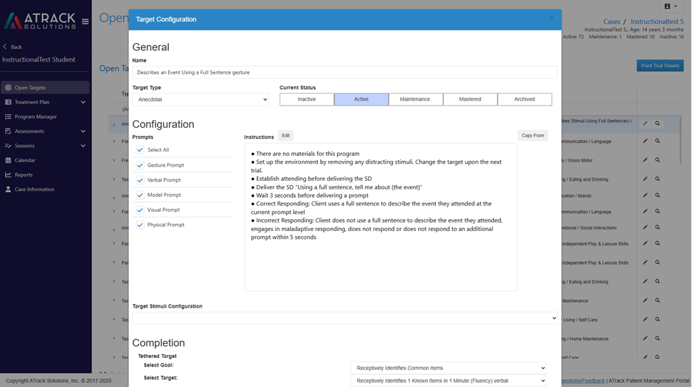Open Calendar from the sidebar
The height and width of the screenshot is (387, 692).
point(45,160)
